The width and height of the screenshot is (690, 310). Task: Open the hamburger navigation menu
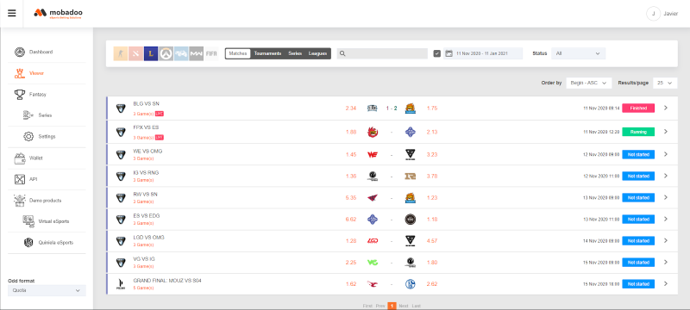[12, 13]
